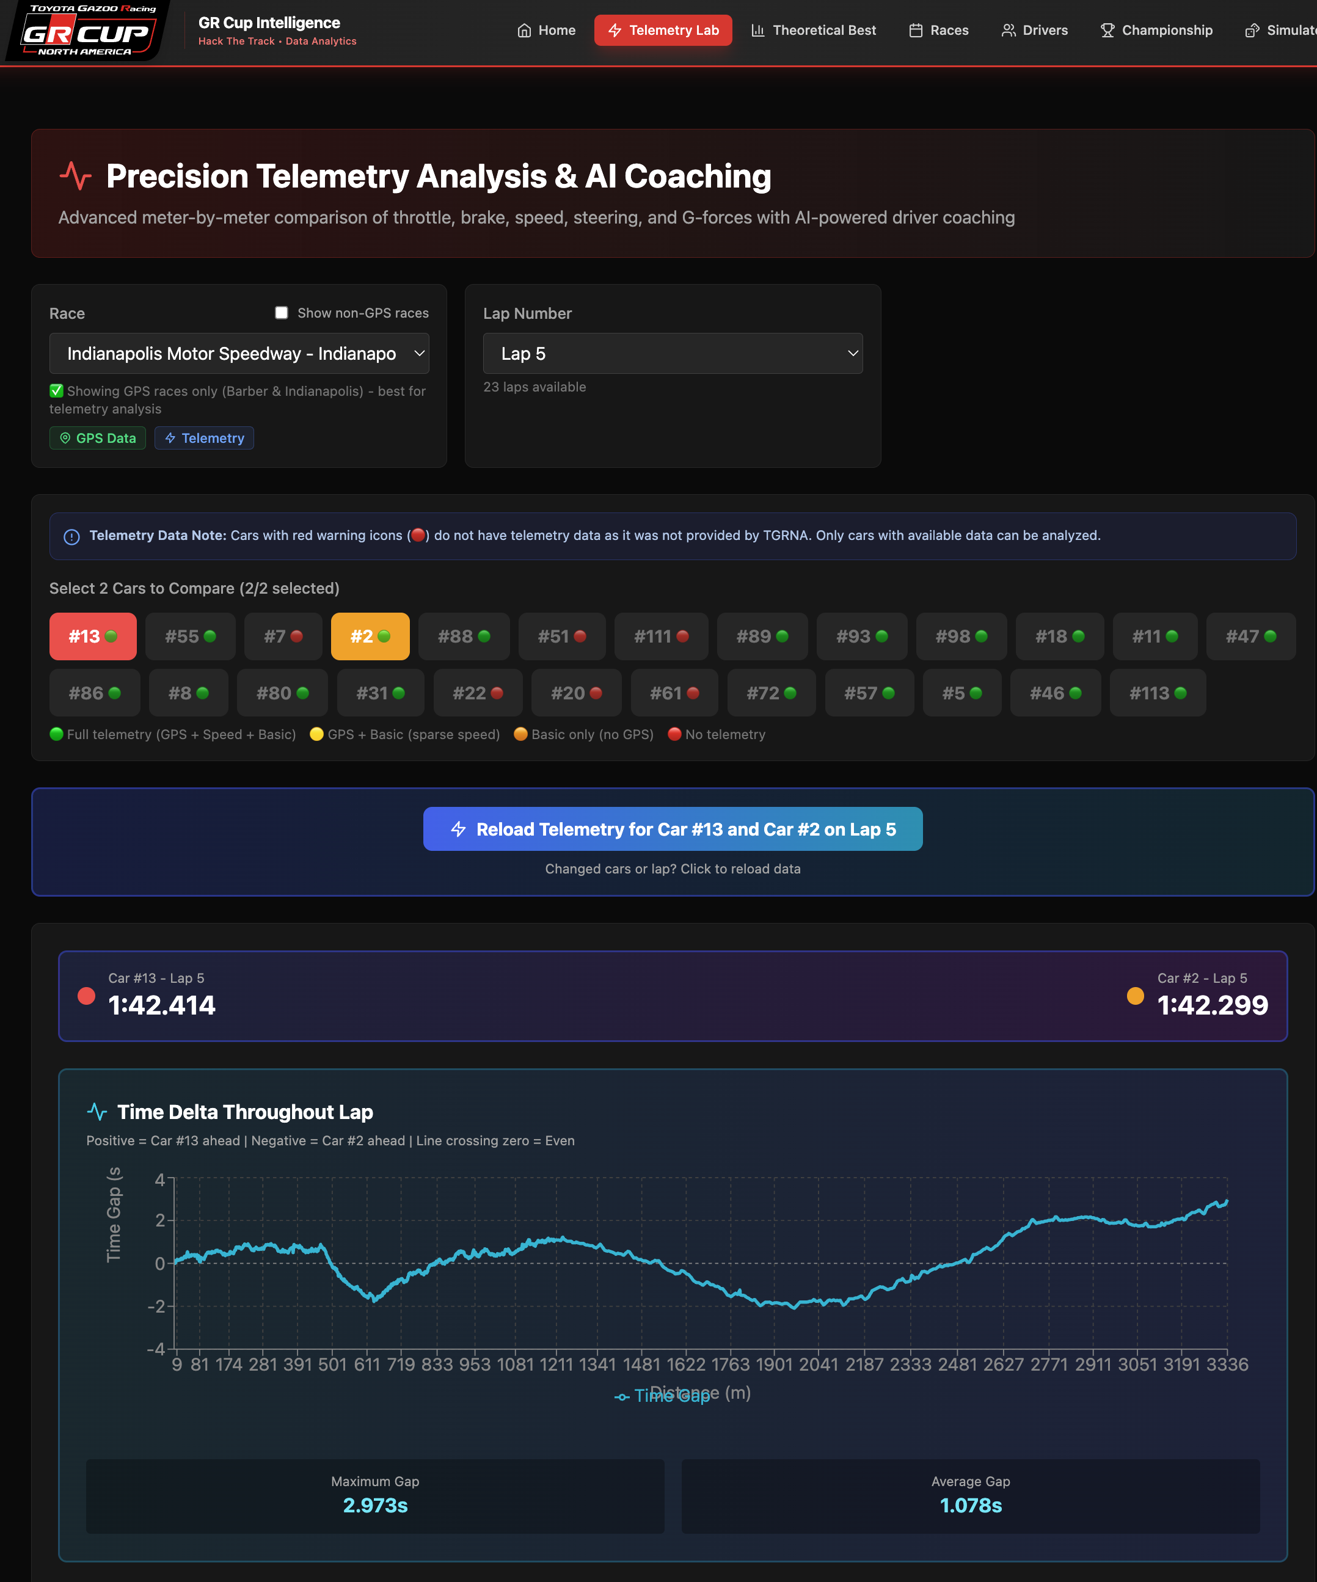Click the GR Cup North America logo
1317x1582 pixels.
tap(87, 31)
